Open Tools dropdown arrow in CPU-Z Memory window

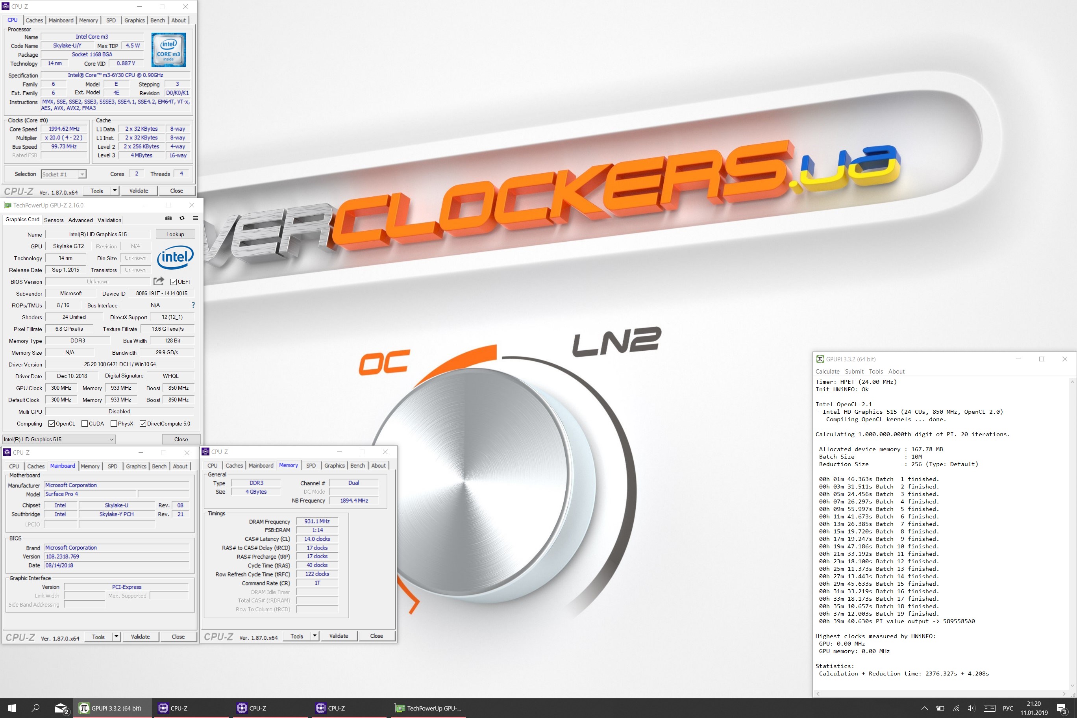click(x=315, y=636)
